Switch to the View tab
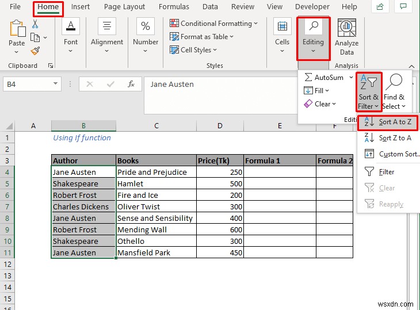The width and height of the screenshot is (420, 310). 274,7
